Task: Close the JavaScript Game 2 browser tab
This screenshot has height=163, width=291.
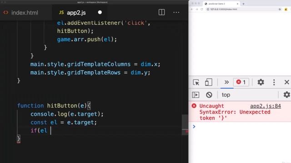Action: click(237, 4)
